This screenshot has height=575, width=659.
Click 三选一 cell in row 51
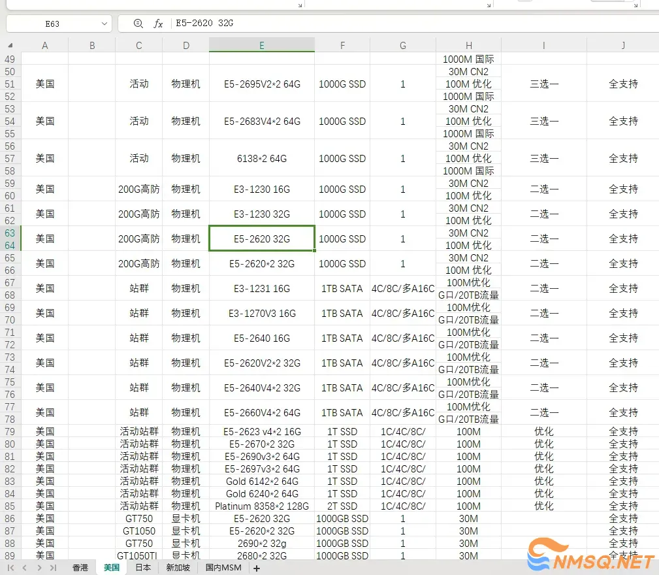pos(544,84)
